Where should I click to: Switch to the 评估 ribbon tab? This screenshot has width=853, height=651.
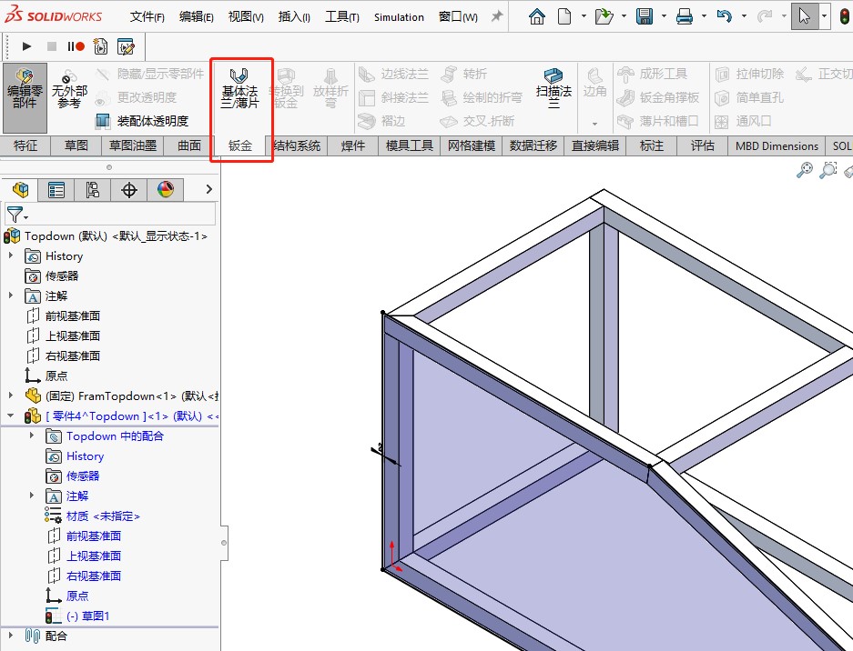coord(702,145)
